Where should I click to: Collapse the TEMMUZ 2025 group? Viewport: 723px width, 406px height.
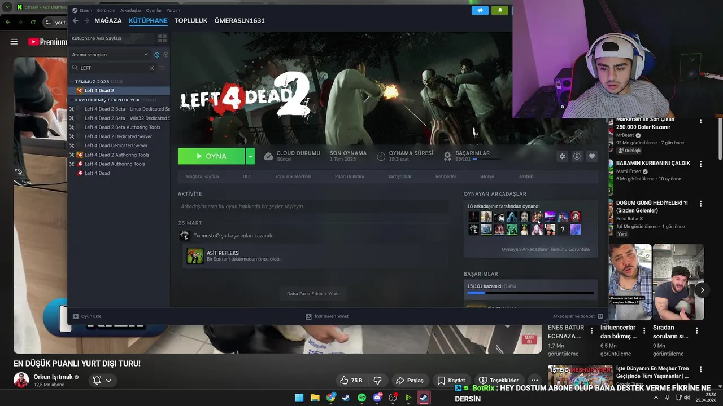72,82
